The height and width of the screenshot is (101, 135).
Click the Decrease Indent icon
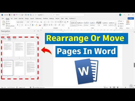click(x=56, y=22)
